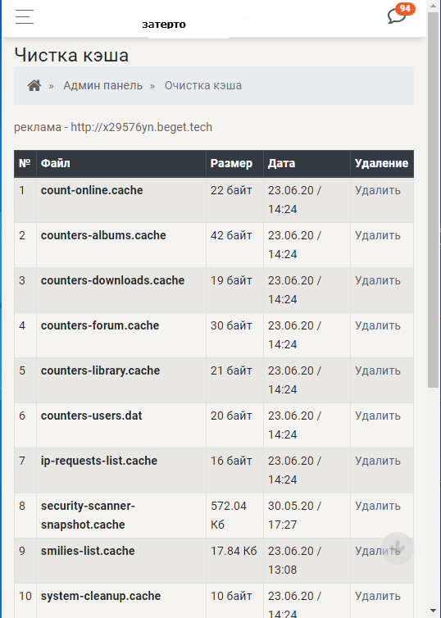
Task: Click the vertical scrollbar thumb
Action: pos(434,200)
